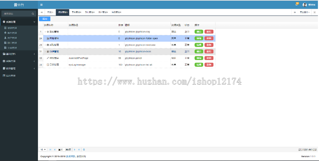This screenshot has height=161, width=319.
Task: Click green edit button in glyphicon-book row
Action: (x=199, y=52)
